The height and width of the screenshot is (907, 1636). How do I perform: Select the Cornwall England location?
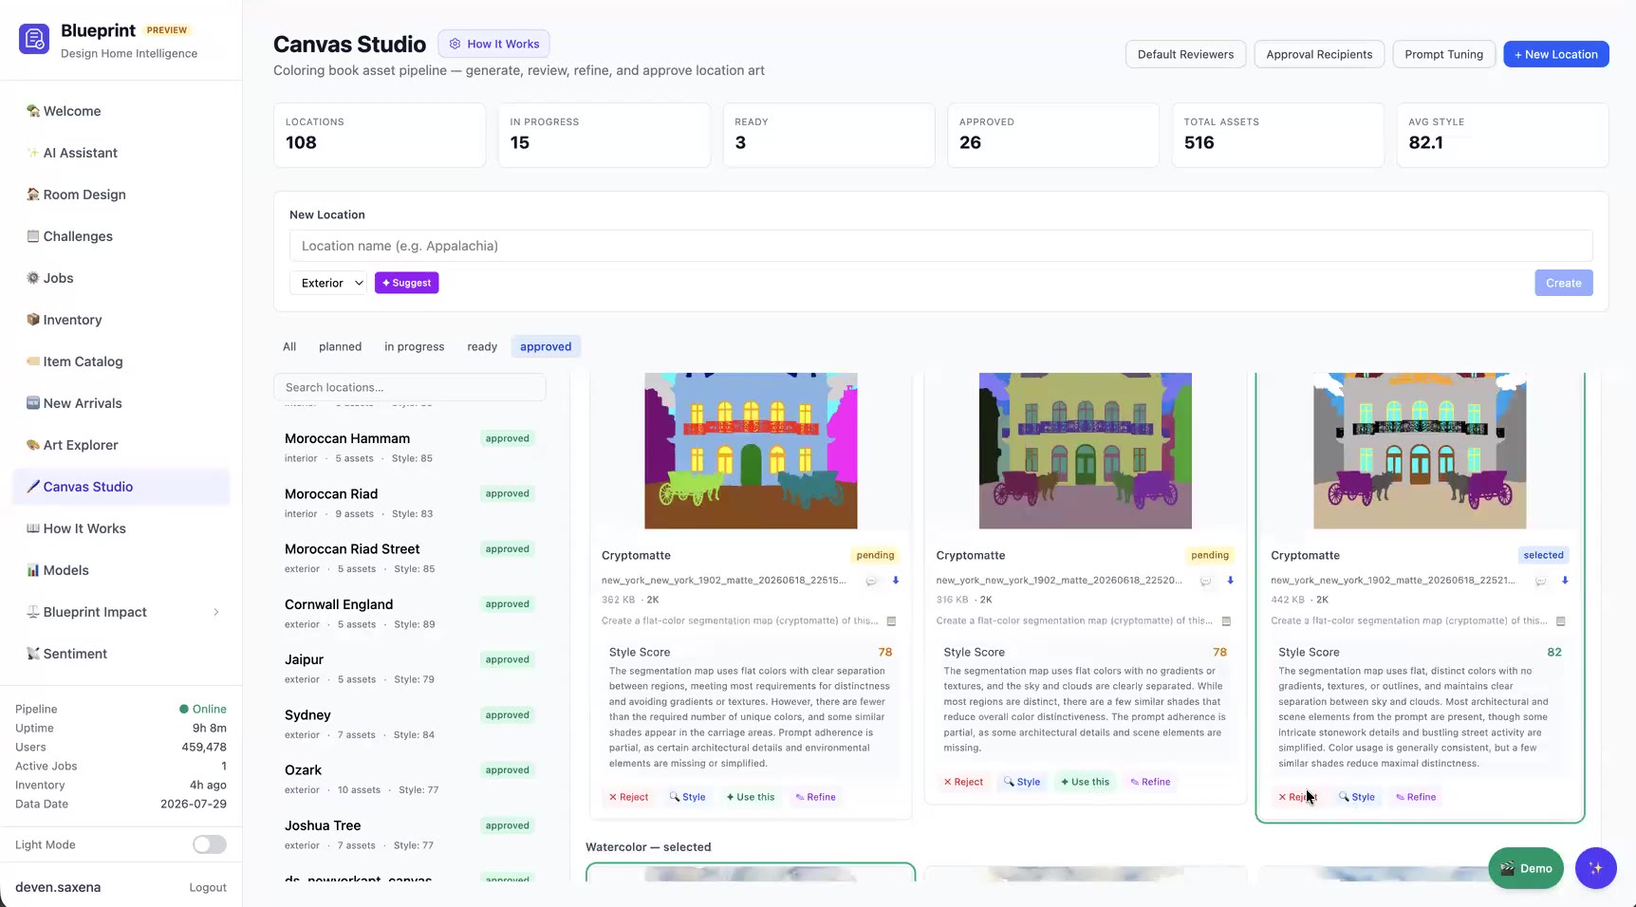coord(408,613)
